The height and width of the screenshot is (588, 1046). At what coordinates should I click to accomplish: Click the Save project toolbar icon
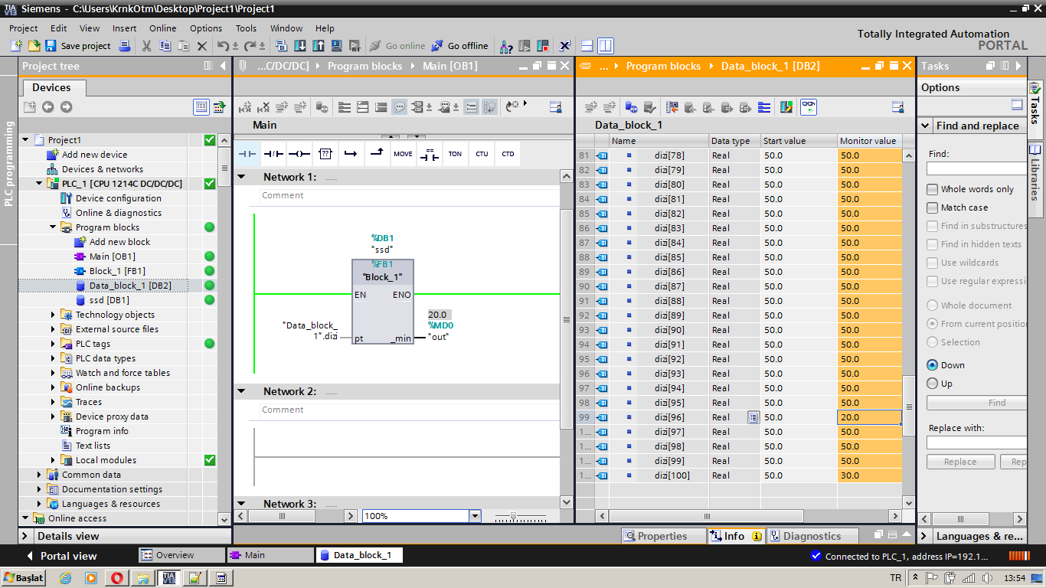[51, 46]
